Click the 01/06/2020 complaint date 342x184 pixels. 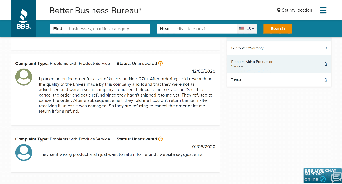pyautogui.click(x=204, y=147)
